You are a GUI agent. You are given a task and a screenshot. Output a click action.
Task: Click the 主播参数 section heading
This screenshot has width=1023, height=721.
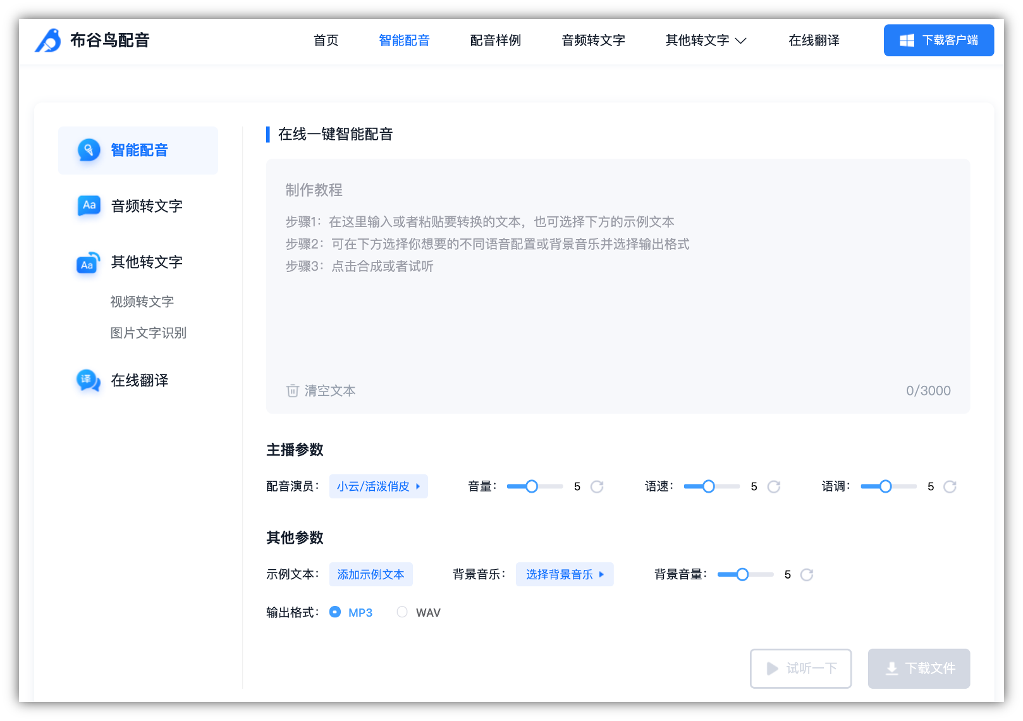295,450
